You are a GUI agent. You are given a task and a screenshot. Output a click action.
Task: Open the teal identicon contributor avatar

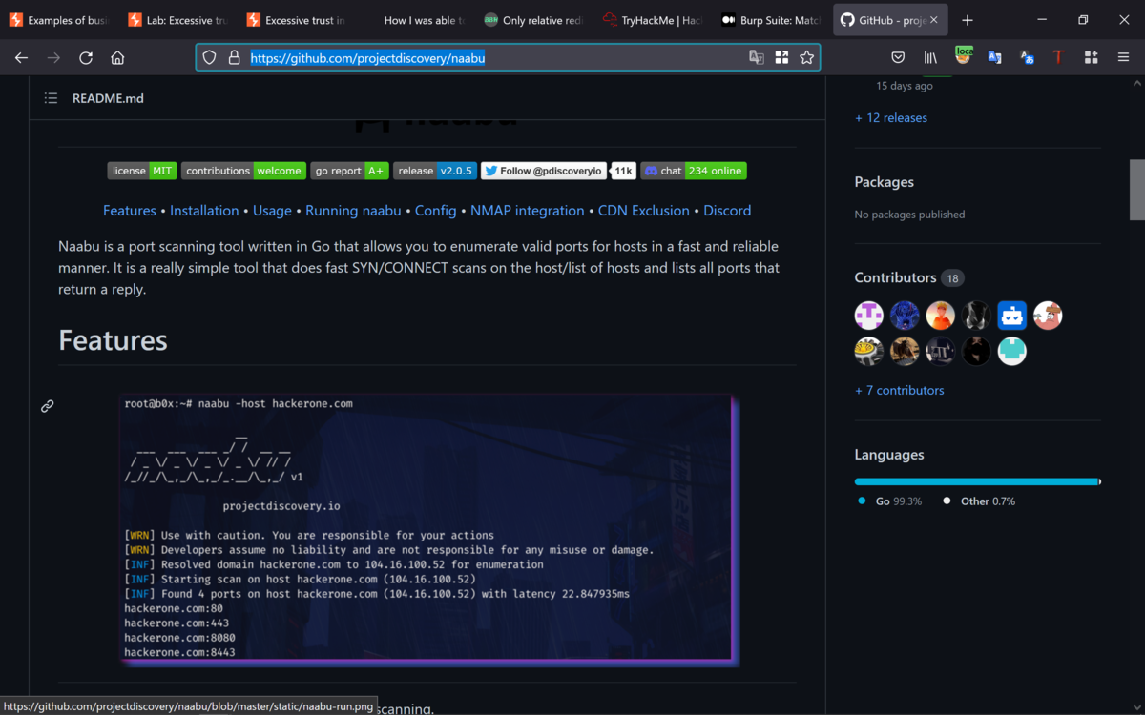(1012, 352)
